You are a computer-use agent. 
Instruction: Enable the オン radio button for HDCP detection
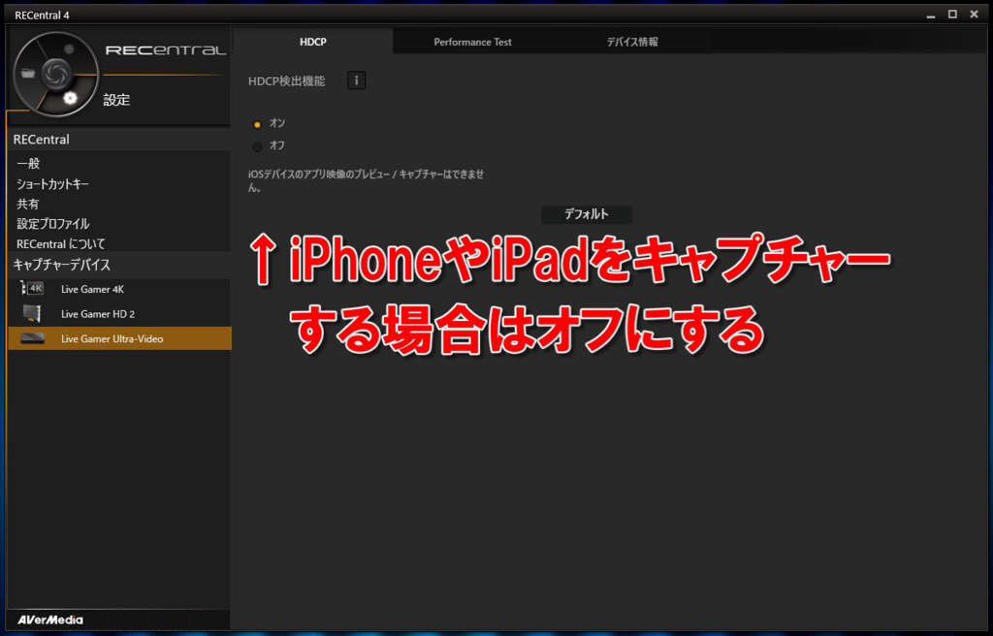[x=259, y=123]
